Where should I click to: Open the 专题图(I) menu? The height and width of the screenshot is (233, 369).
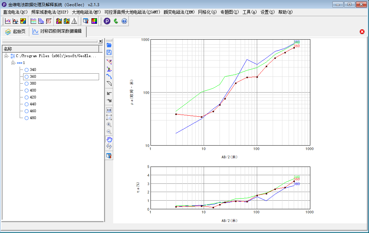click(x=230, y=12)
